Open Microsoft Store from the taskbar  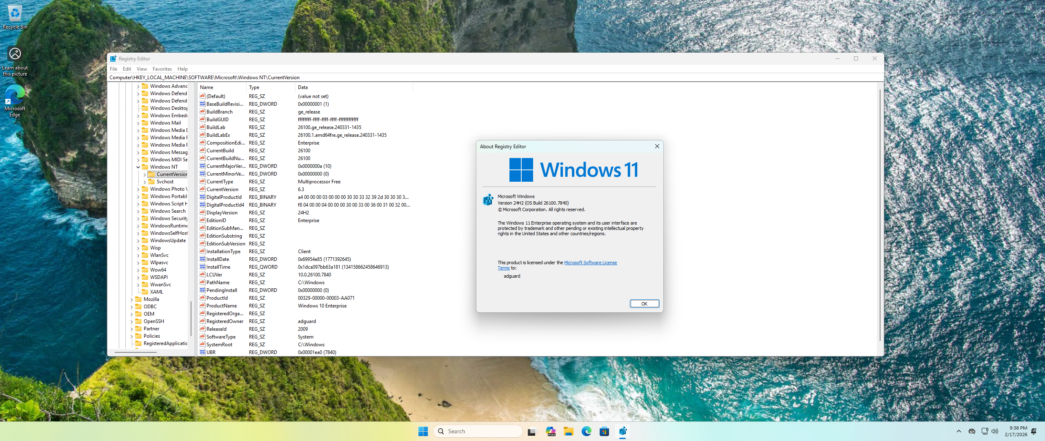604,431
